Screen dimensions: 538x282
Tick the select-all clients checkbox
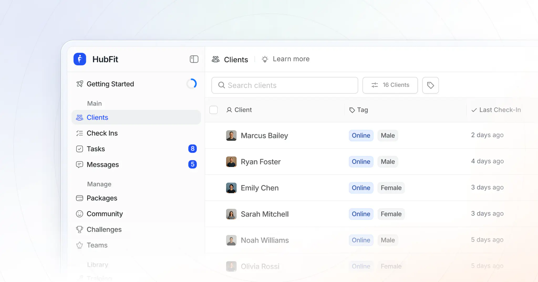[214, 110]
